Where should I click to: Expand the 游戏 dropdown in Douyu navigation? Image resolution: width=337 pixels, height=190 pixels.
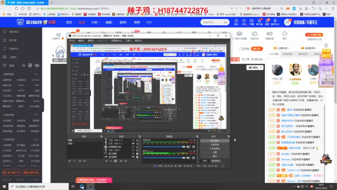(123, 22)
